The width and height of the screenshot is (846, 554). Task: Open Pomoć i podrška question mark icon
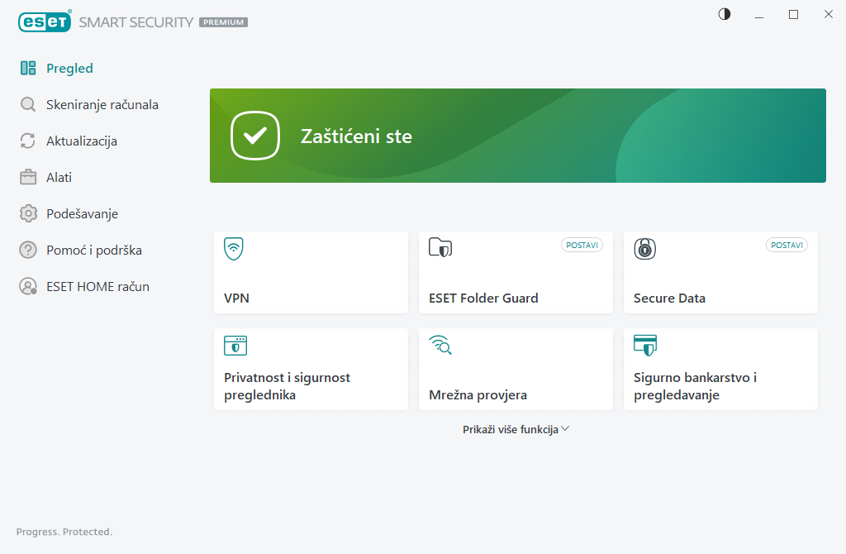(26, 250)
